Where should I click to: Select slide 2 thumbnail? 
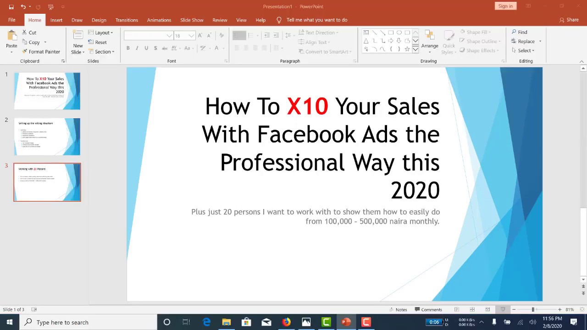(47, 137)
